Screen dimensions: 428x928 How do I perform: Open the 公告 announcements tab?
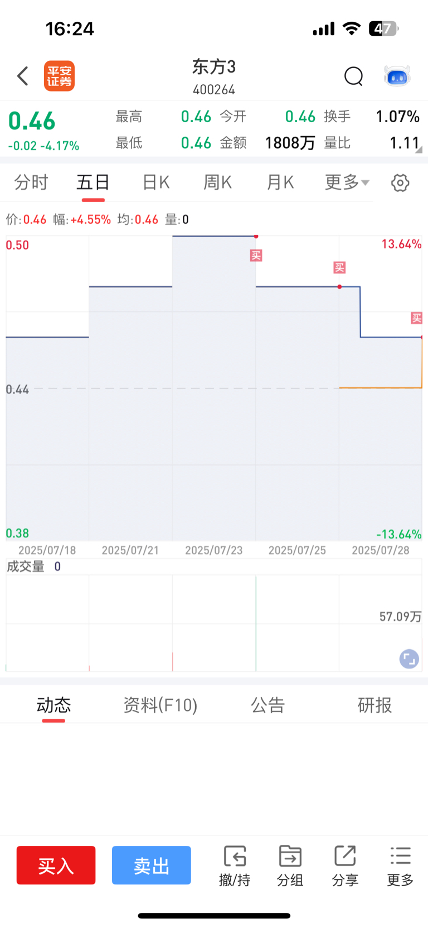[x=267, y=705]
